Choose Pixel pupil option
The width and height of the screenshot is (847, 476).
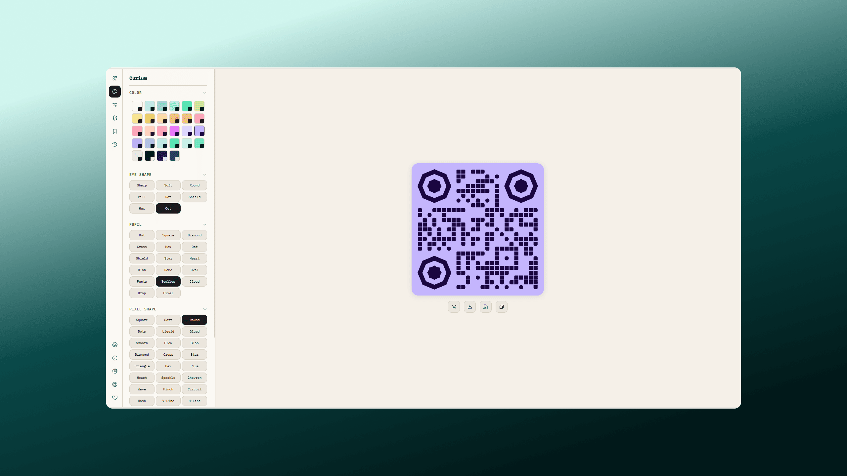click(168, 293)
